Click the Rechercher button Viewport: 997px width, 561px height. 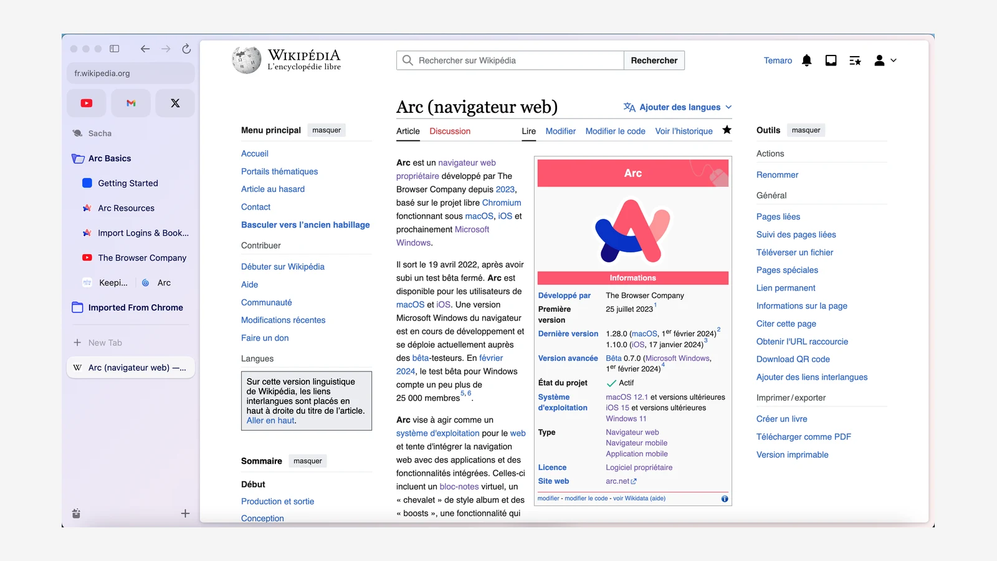coord(654,60)
